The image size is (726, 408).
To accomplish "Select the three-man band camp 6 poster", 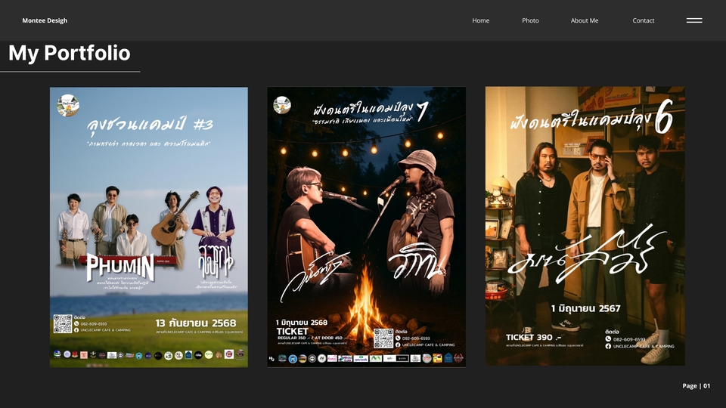I will coord(585,227).
